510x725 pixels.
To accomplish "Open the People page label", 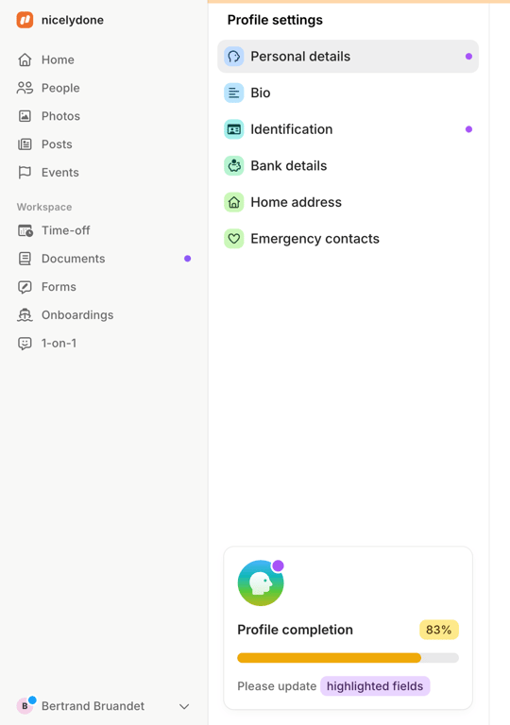I will pyautogui.click(x=60, y=88).
